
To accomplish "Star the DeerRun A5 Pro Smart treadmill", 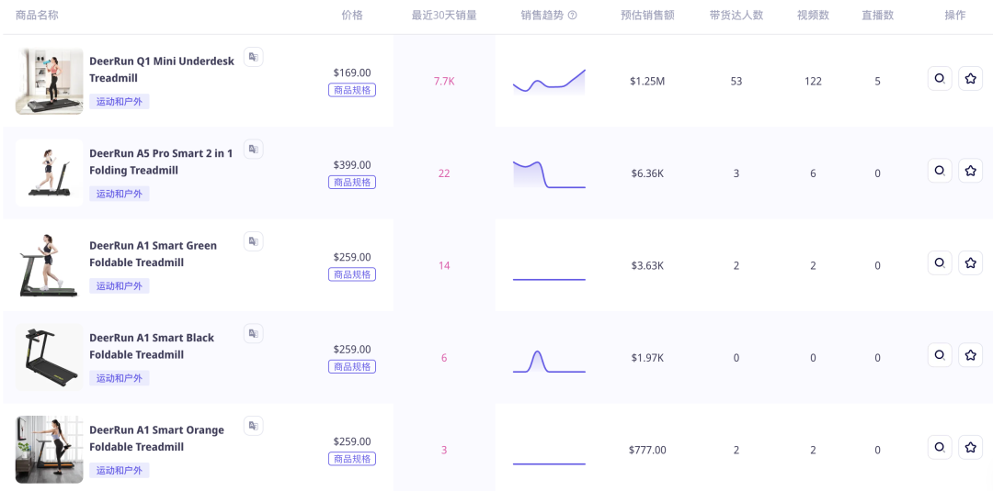I will pyautogui.click(x=970, y=171).
